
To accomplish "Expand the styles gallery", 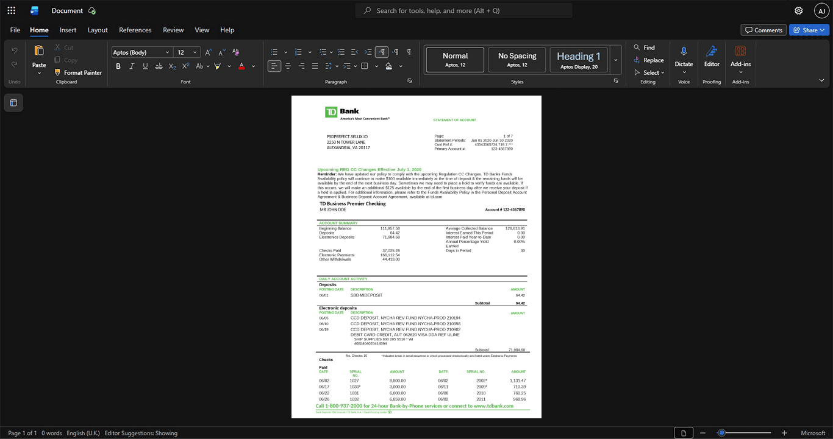I will tap(616, 60).
